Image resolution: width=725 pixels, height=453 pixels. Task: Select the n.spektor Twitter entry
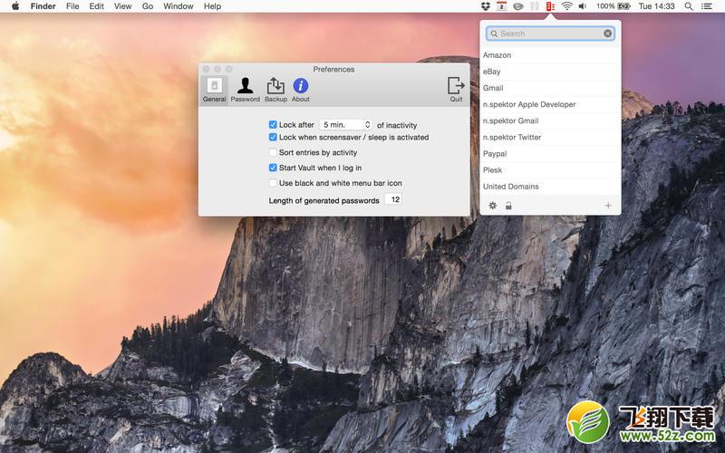pyautogui.click(x=550, y=138)
